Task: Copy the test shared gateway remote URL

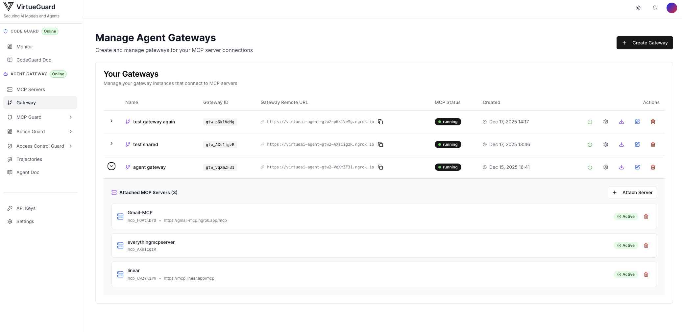Action: pyautogui.click(x=380, y=144)
